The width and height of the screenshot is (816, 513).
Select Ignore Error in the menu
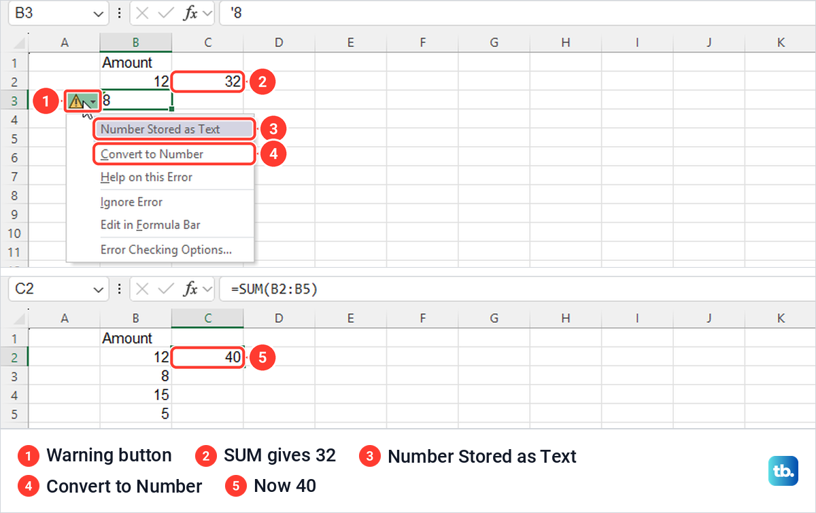click(x=131, y=202)
